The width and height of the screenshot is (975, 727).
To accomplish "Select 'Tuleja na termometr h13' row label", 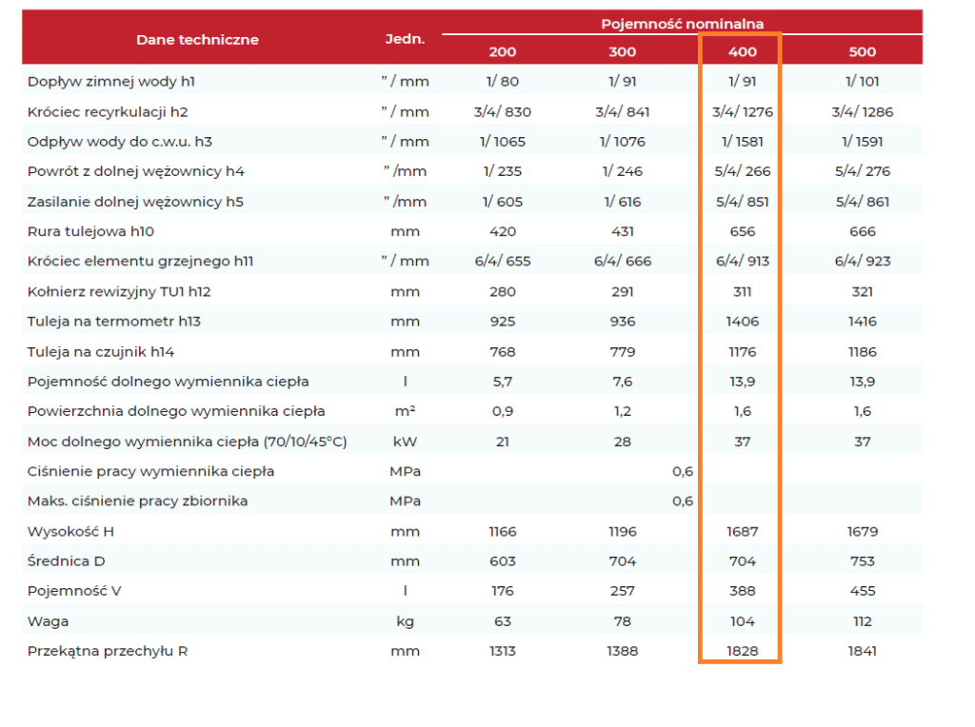I will [114, 322].
